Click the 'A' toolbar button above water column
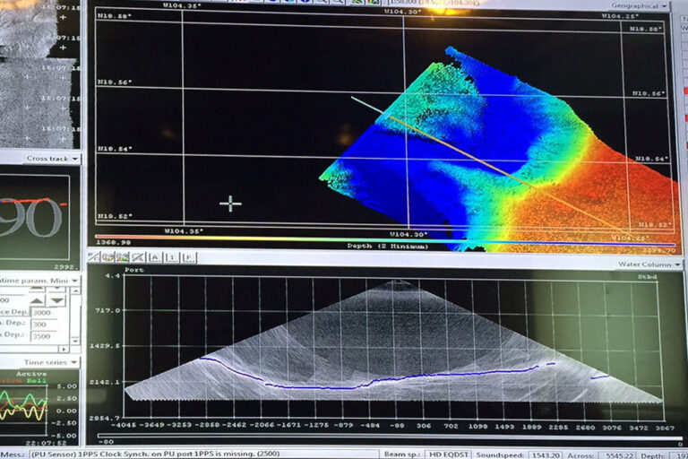Image resolution: width=688 pixels, height=459 pixels. pyautogui.click(x=155, y=257)
